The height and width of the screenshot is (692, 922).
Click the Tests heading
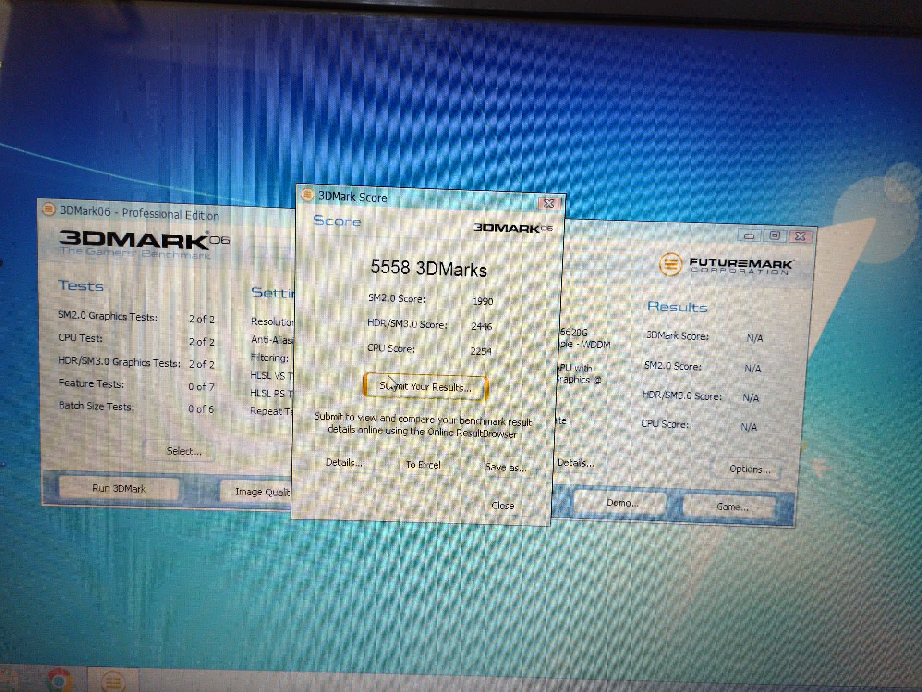(x=81, y=286)
